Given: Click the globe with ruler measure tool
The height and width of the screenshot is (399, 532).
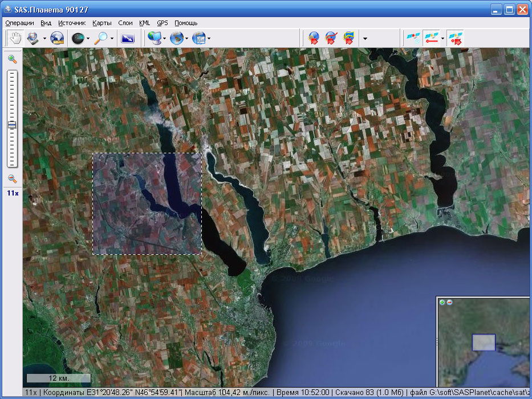Looking at the screenshot, I should point(57,38).
